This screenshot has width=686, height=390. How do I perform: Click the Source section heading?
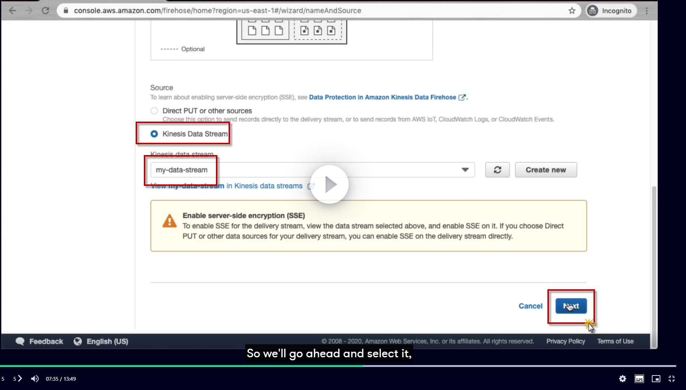[162, 88]
